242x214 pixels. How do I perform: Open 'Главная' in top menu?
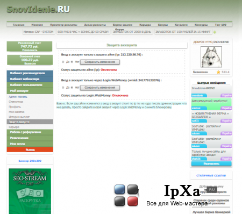[19, 25]
